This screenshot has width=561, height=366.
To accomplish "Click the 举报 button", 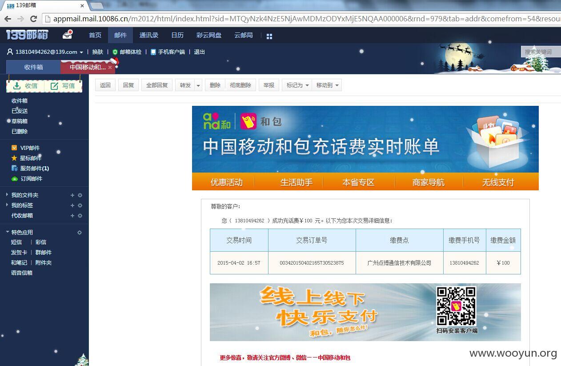I will tap(269, 85).
